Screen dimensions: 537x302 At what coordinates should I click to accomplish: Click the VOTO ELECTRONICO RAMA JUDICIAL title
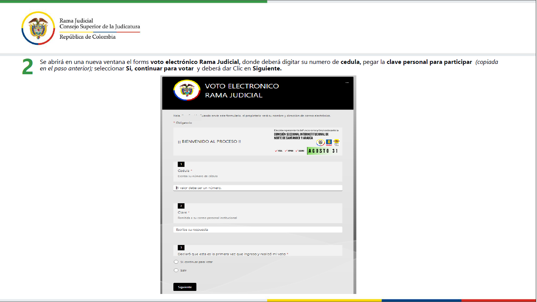(x=242, y=91)
